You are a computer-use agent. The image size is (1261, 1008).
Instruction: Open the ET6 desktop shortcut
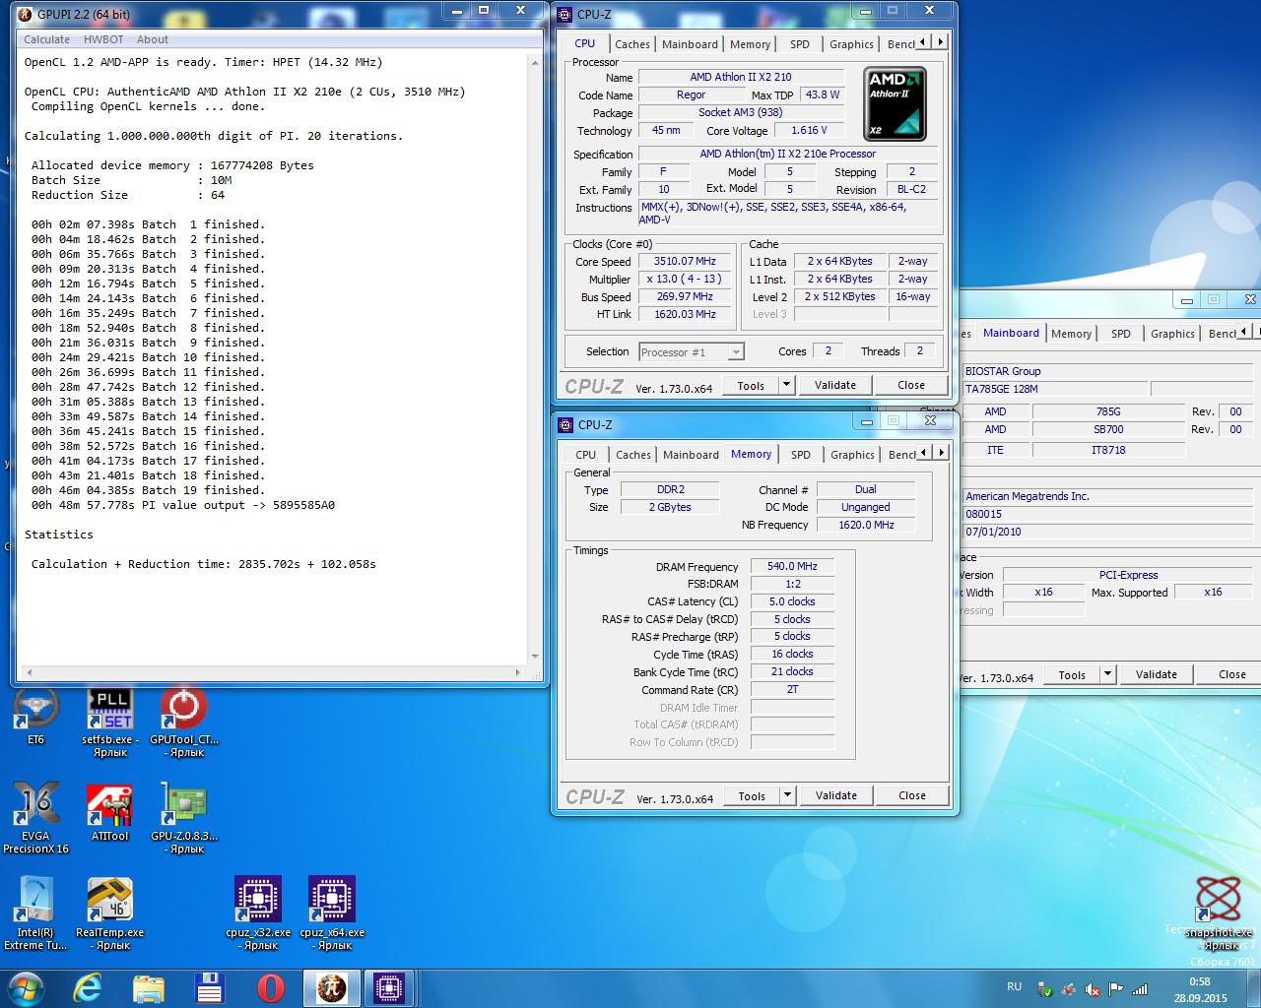35,709
